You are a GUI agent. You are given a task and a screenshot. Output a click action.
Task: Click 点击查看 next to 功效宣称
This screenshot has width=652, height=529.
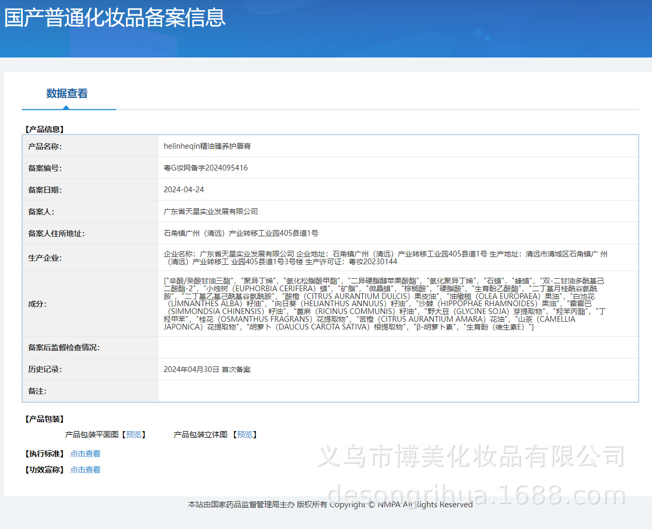[x=85, y=470]
